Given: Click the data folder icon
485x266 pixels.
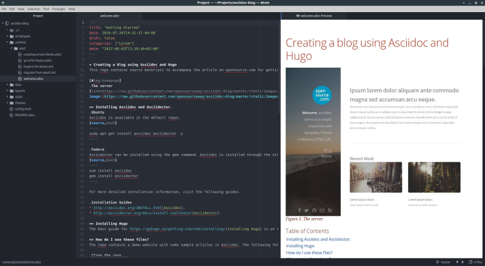Looking at the screenshot, I should coord(12,85).
